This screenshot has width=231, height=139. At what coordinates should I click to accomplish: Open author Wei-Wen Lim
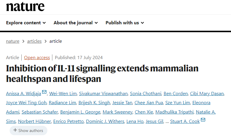[x=63, y=94]
